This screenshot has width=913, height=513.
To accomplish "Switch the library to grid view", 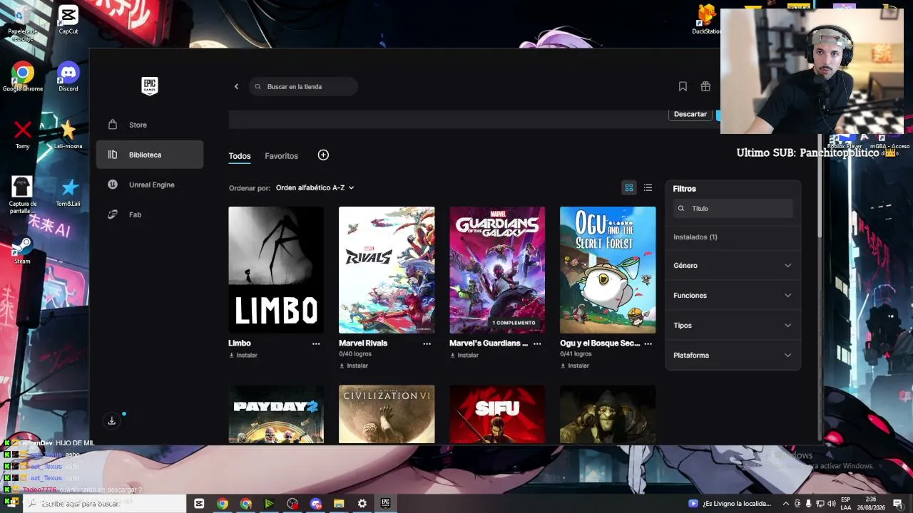I will tap(629, 188).
